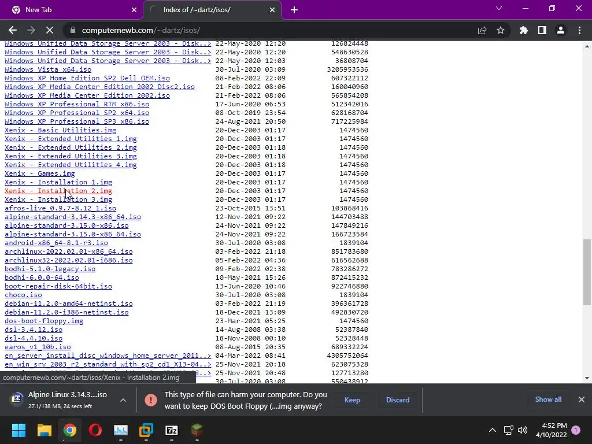
Task: Download Windows XP Media Center Edition 2002 Disc2.iso
Action: 99,87
